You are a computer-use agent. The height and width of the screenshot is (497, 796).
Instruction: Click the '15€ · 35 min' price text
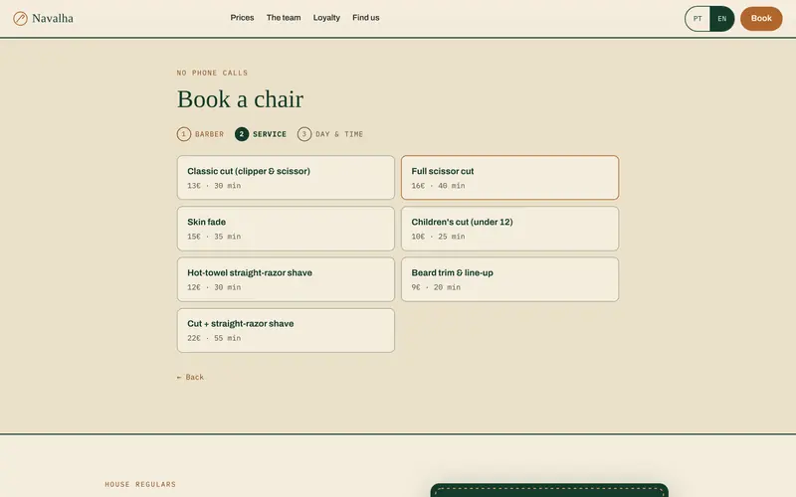214,237
